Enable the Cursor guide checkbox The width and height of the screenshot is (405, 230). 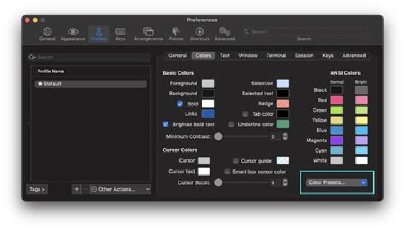(x=236, y=161)
